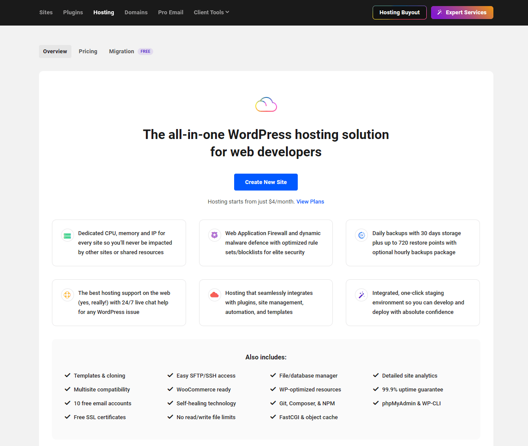Image resolution: width=528 pixels, height=446 pixels.
Task: Click the wand icon in Expert Services
Action: click(440, 13)
